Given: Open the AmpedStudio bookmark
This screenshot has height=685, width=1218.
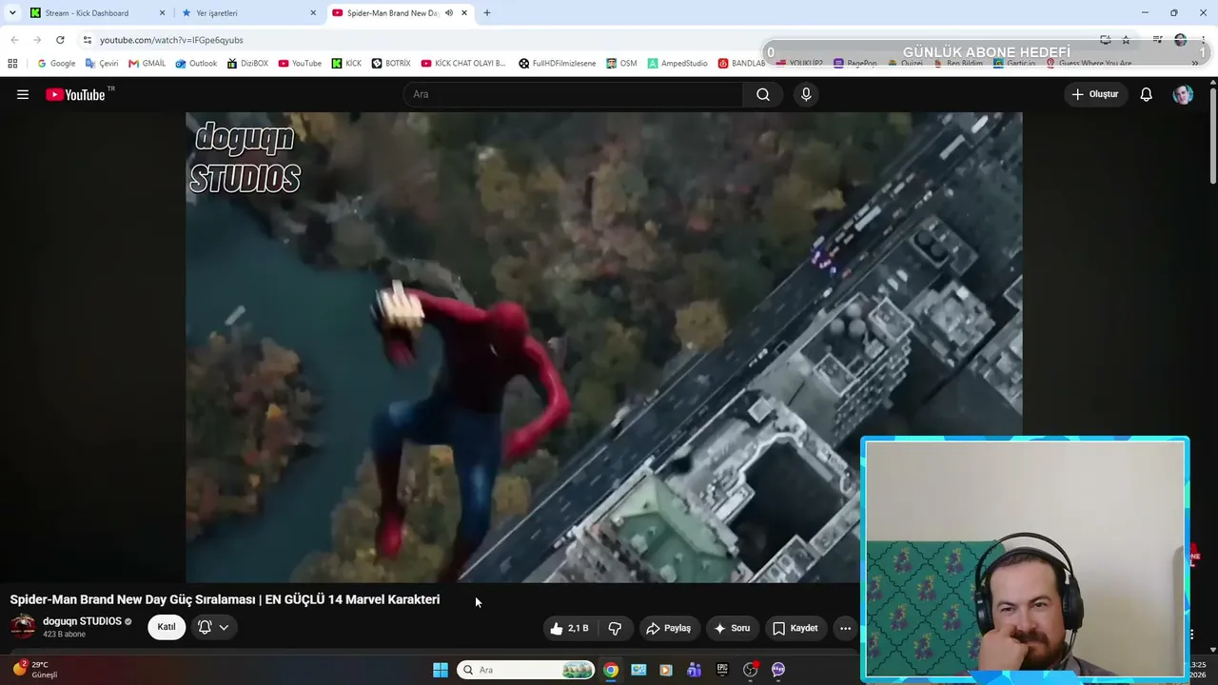Looking at the screenshot, I should click(678, 64).
